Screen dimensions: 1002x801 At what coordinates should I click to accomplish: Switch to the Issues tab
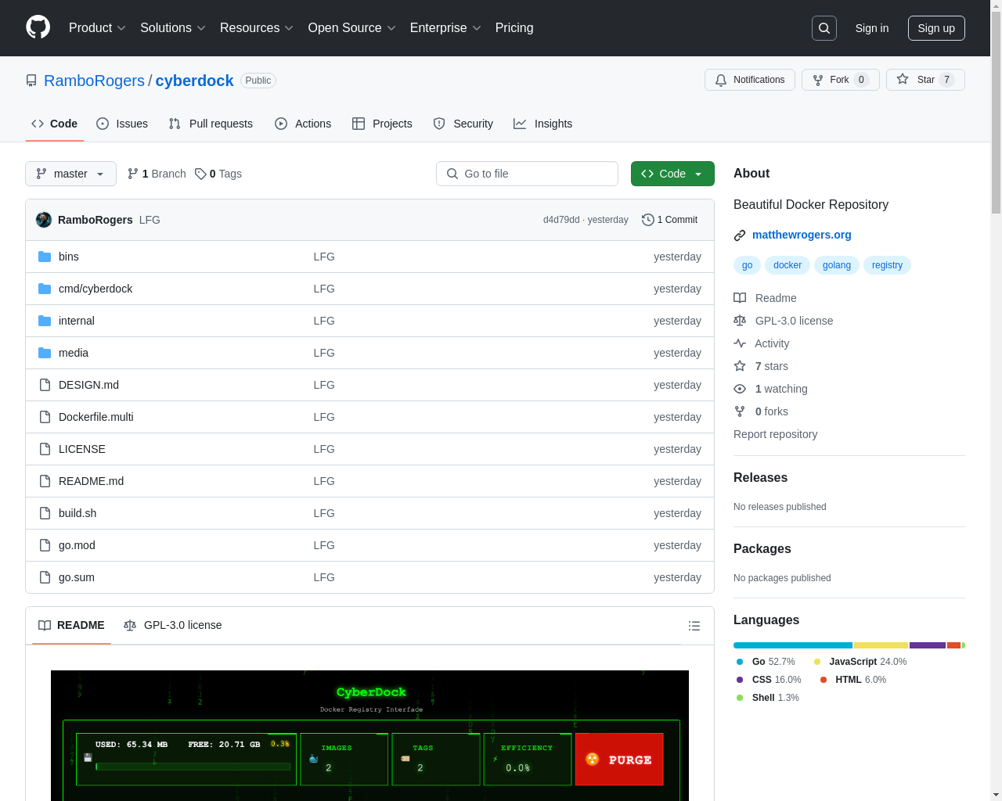click(122, 124)
